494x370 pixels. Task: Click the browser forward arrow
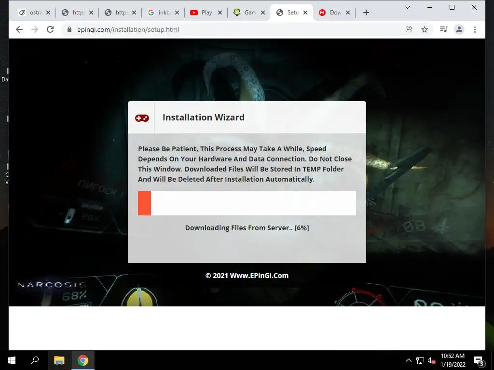(35, 29)
